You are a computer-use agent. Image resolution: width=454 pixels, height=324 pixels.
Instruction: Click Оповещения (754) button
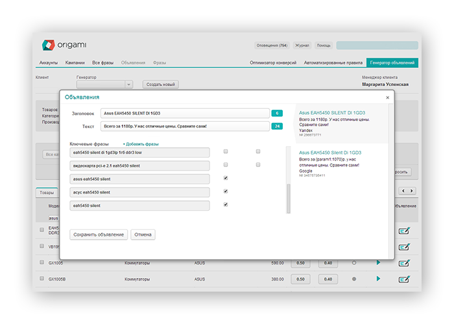[272, 45]
